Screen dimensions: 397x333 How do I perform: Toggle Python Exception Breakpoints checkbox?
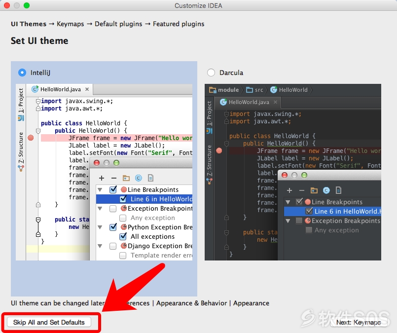click(113, 227)
